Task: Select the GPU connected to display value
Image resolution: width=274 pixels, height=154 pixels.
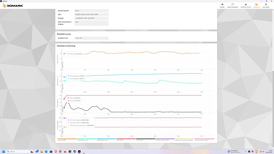Action: coord(91,23)
